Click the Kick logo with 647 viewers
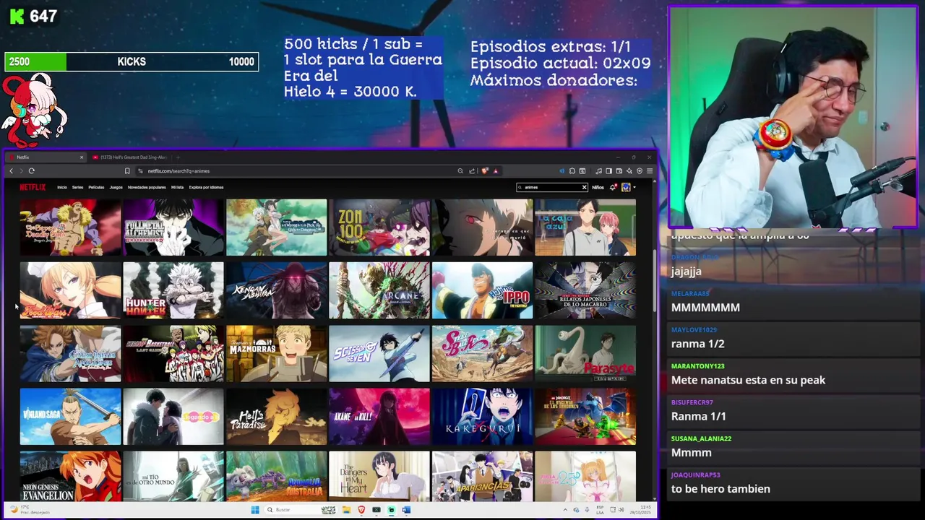The width and height of the screenshot is (925, 520). point(33,16)
